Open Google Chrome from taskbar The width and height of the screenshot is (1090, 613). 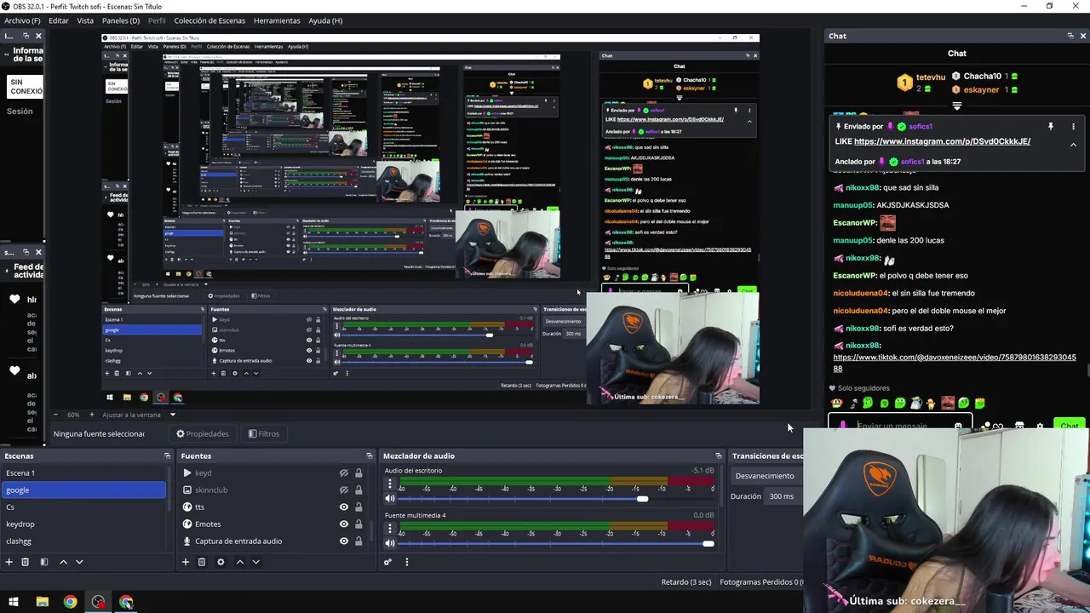point(70,602)
